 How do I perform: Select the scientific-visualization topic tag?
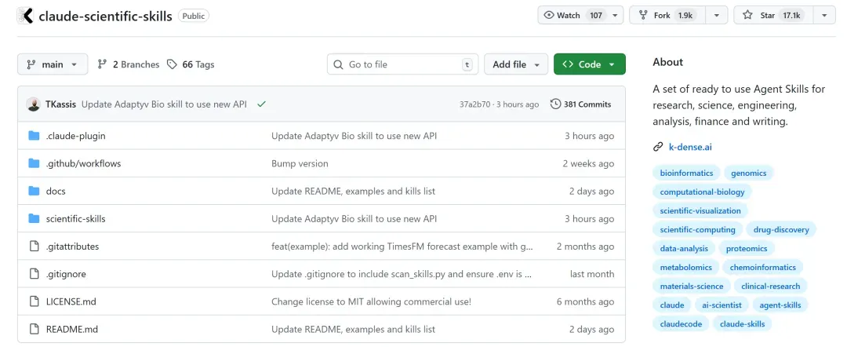[x=700, y=210]
